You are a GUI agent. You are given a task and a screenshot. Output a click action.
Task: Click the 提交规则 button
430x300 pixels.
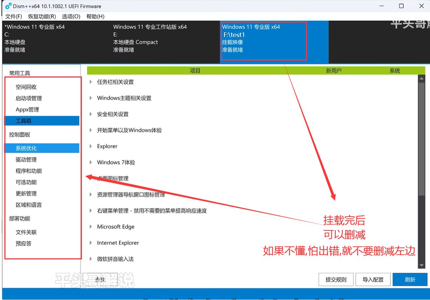(x=336, y=279)
